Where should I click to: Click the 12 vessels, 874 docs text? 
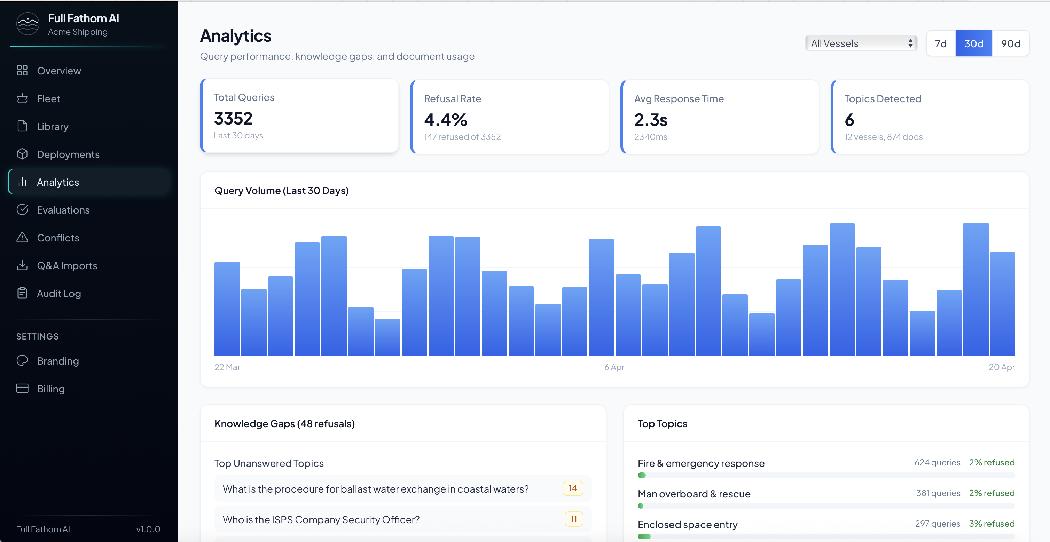coord(883,137)
